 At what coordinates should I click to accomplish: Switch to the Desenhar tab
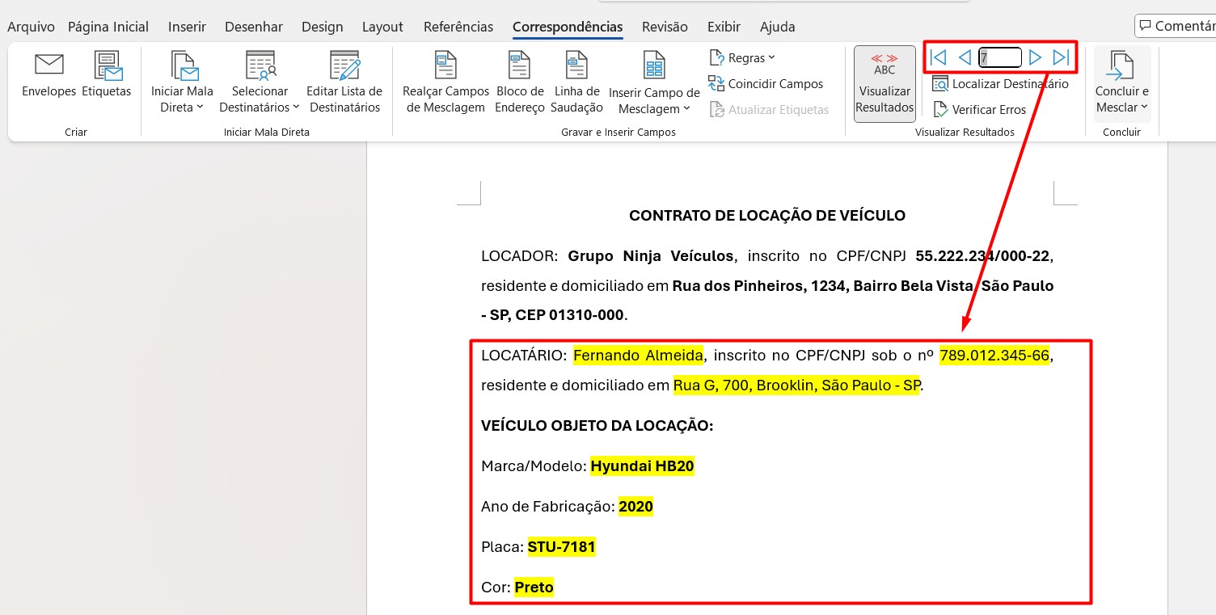tap(254, 27)
